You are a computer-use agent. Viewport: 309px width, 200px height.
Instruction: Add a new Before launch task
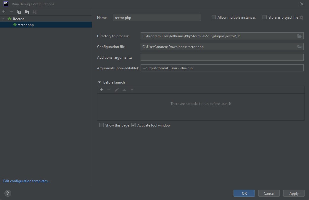click(x=101, y=89)
